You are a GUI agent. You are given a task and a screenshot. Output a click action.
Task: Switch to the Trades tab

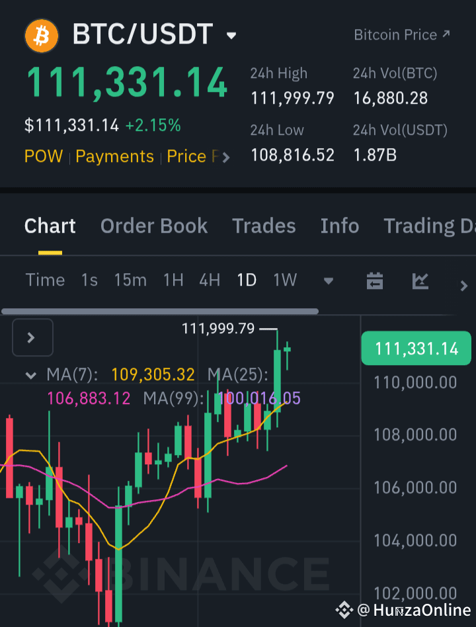[264, 226]
